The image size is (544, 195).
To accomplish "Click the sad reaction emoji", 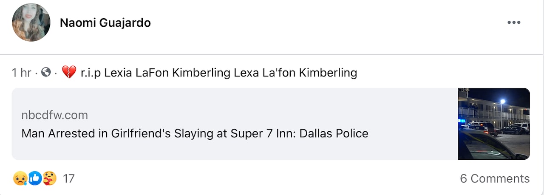I will point(20,178).
